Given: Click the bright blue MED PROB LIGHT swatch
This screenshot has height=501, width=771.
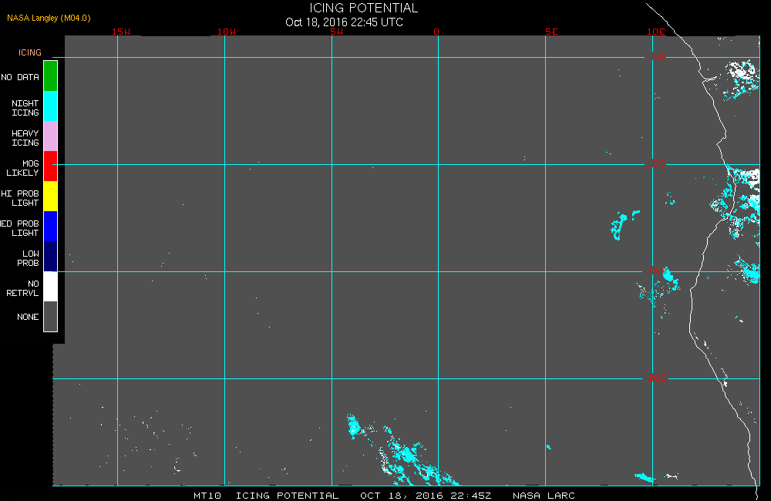Looking at the screenshot, I should [x=51, y=226].
